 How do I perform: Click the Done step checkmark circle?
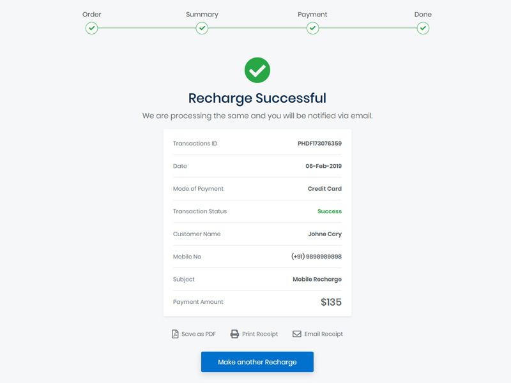[423, 28]
